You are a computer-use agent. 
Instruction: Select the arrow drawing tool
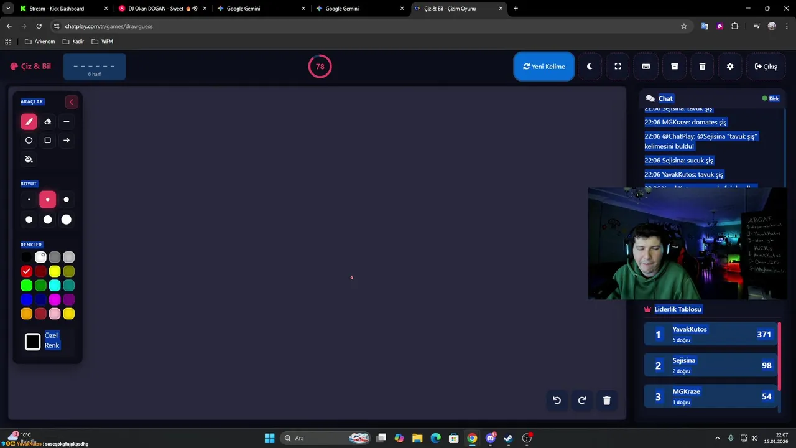coord(67,140)
